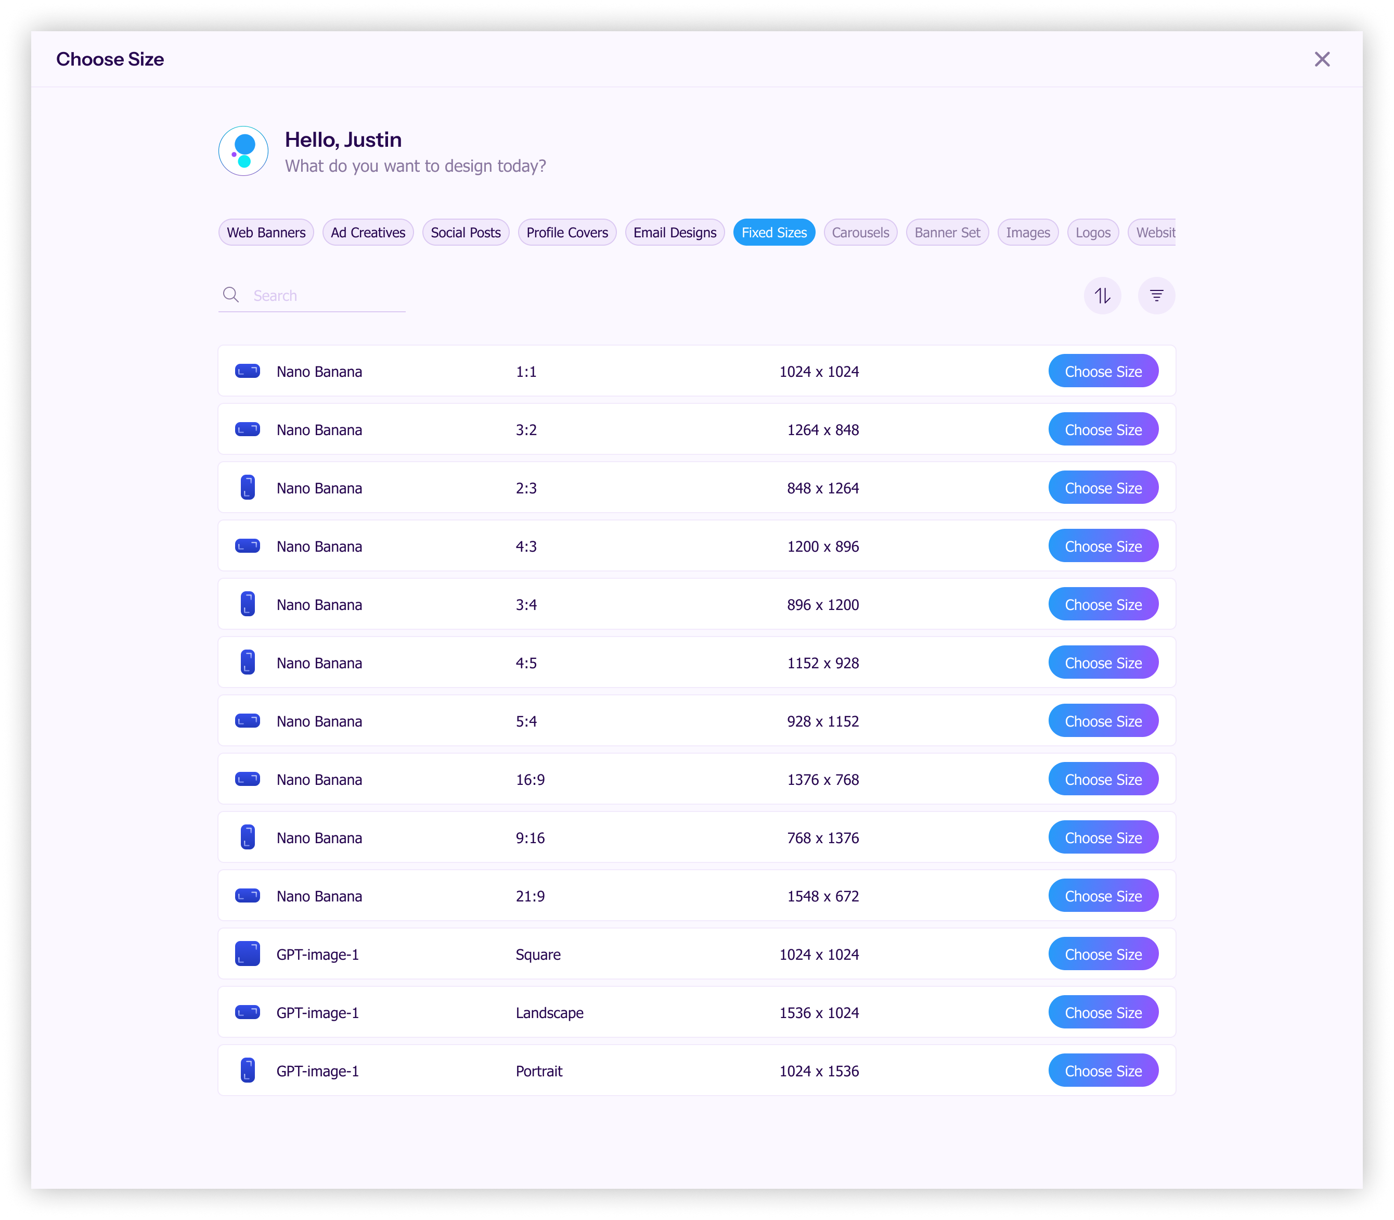Image resolution: width=1394 pixels, height=1220 pixels.
Task: Choose Size for Nano Banana 2:3
Action: pyautogui.click(x=1104, y=488)
